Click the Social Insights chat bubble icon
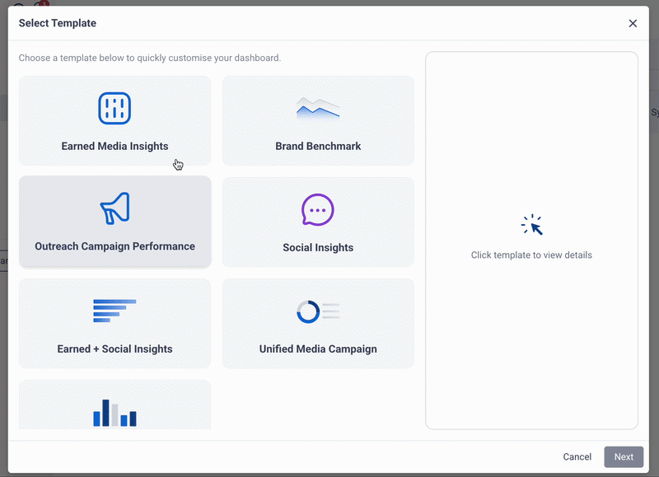Image resolution: width=659 pixels, height=477 pixels. click(318, 210)
